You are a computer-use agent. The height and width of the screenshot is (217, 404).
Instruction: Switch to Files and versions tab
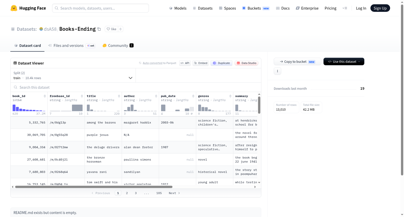click(x=72, y=46)
